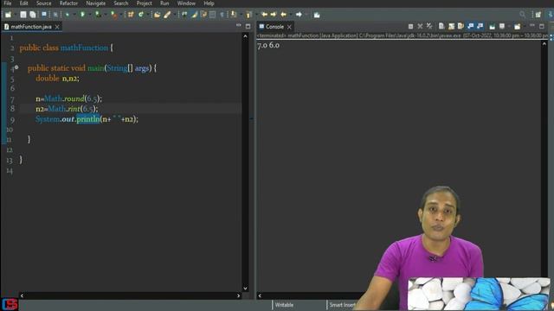This screenshot has width=554, height=311.
Task: Open the File menu
Action: pyautogui.click(x=8, y=3)
